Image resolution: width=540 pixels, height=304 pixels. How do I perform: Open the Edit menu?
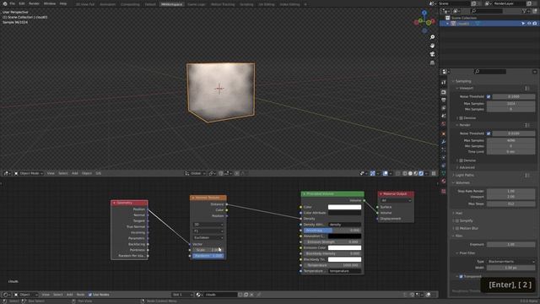click(x=22, y=3)
